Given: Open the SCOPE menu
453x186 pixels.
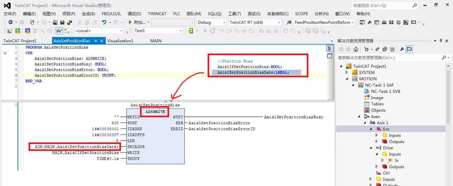Looking at the screenshot, I should coord(301,14).
